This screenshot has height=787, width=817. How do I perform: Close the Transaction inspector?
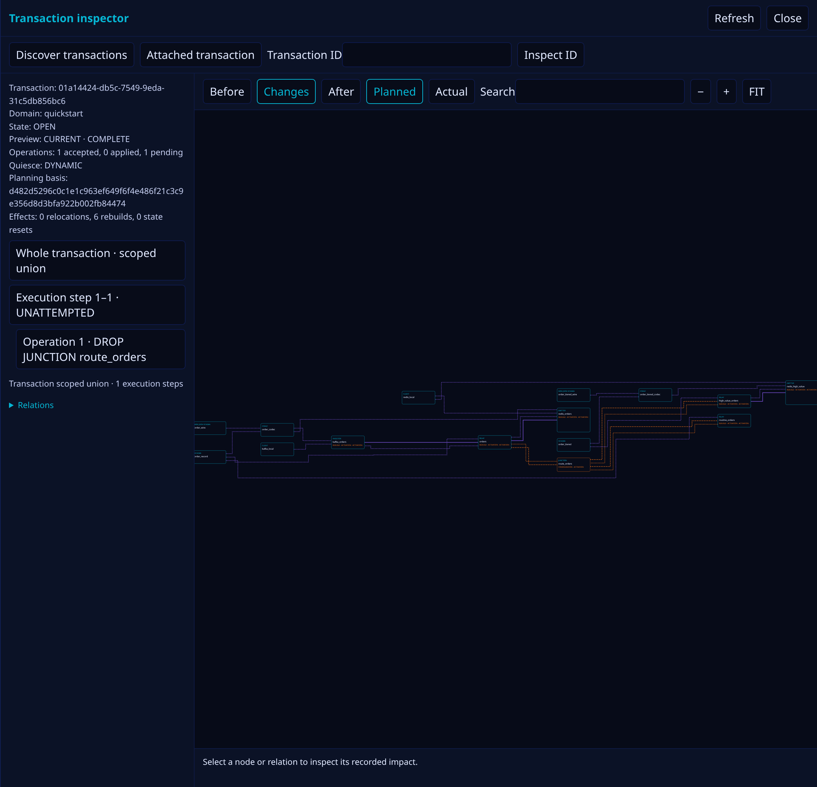(787, 18)
